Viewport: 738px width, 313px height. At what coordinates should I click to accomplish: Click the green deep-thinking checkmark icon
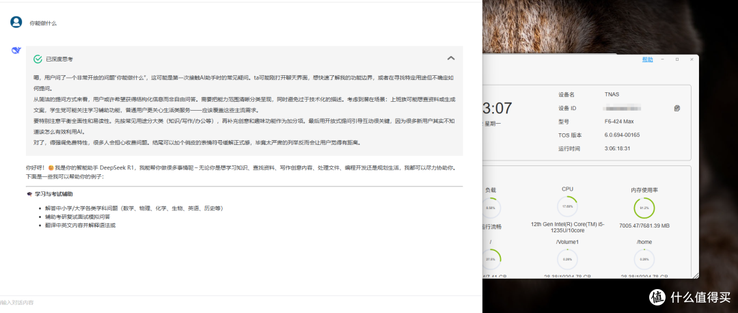pyautogui.click(x=38, y=59)
